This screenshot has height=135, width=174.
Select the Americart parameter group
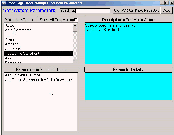click(38, 49)
